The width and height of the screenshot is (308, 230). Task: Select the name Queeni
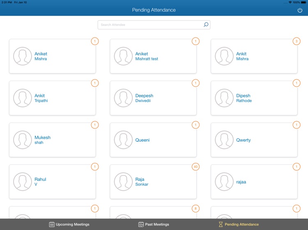coord(143,140)
